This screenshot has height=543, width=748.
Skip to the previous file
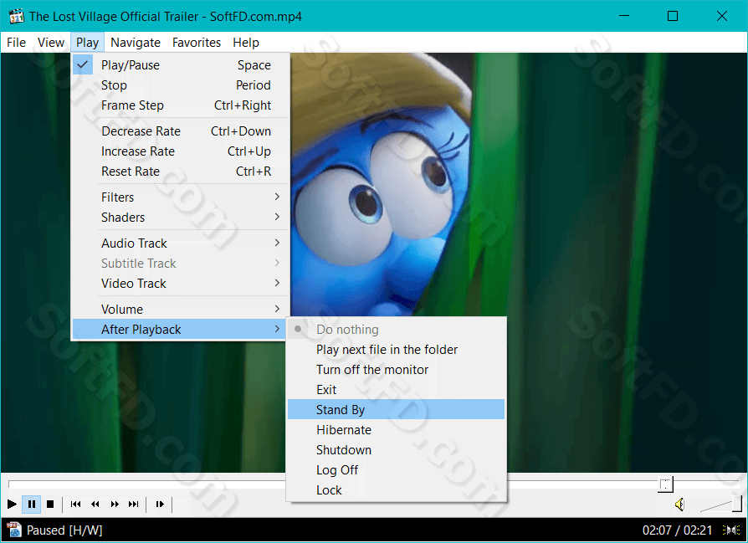point(75,504)
